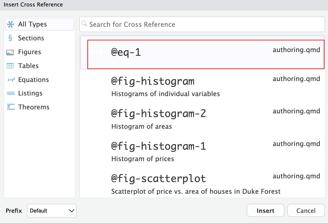Click the Sections symbol icon
This screenshot has width=328, height=223.
[x=11, y=38]
